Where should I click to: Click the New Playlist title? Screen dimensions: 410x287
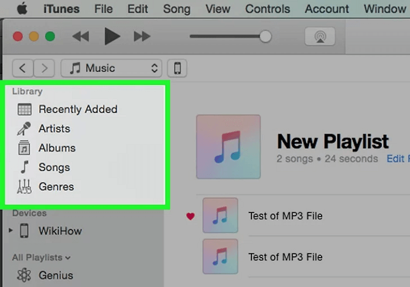[x=333, y=141]
